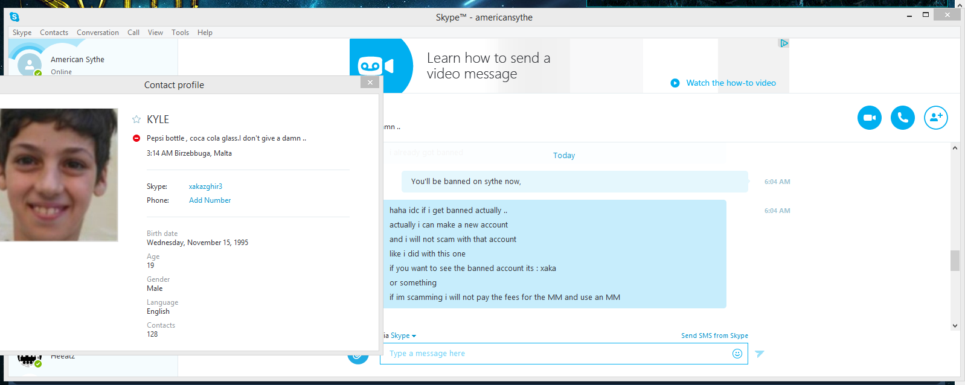Click American Sythe name in sidebar
The width and height of the screenshot is (965, 385).
point(77,60)
